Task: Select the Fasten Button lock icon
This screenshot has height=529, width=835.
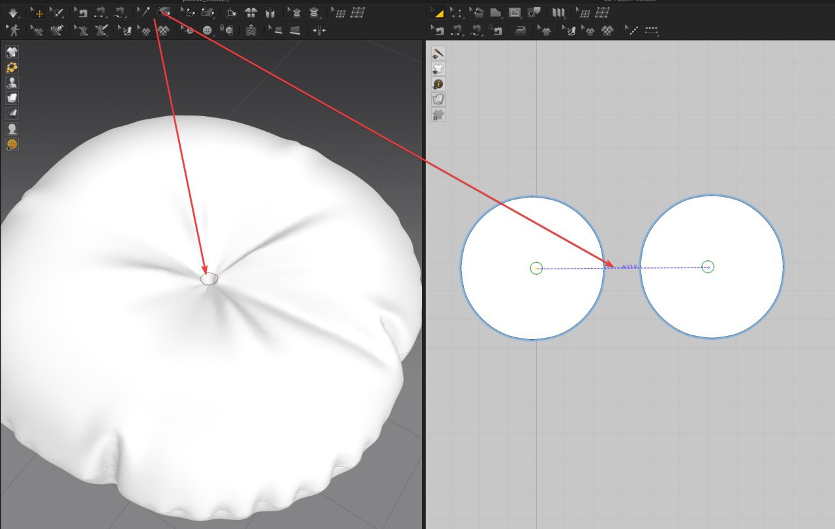Action: pyautogui.click(x=225, y=30)
